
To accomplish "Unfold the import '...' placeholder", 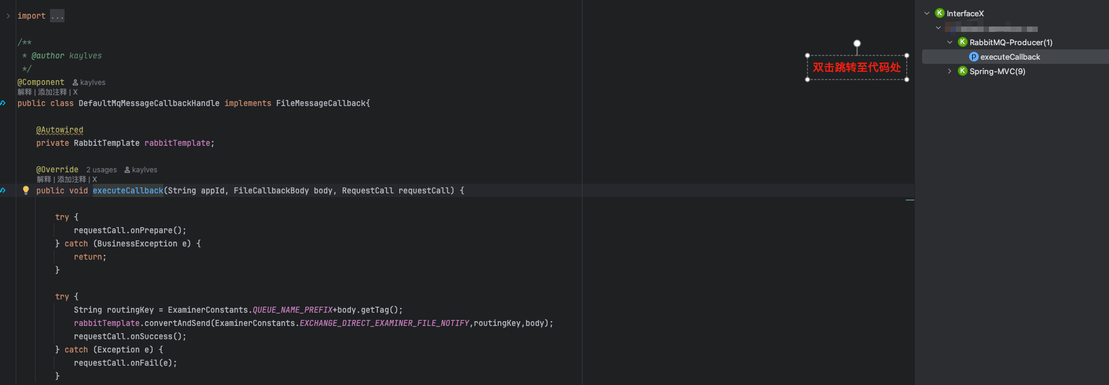I will [x=57, y=16].
